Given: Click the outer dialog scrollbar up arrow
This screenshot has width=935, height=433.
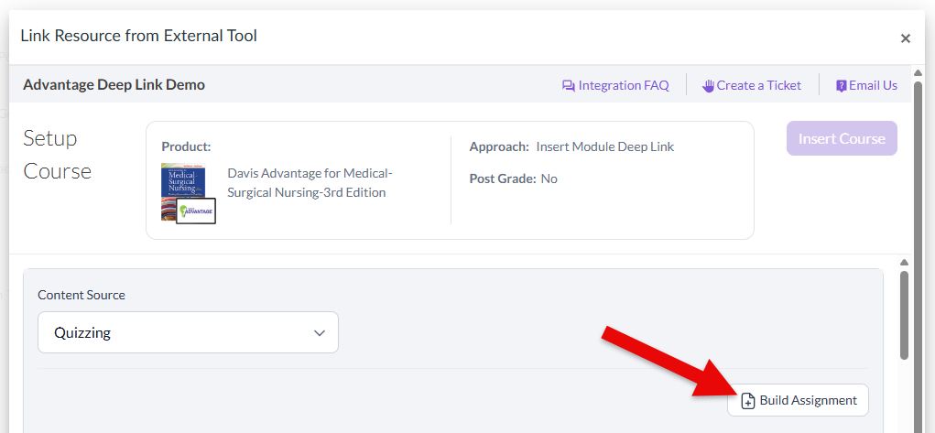Looking at the screenshot, I should coord(918,72).
